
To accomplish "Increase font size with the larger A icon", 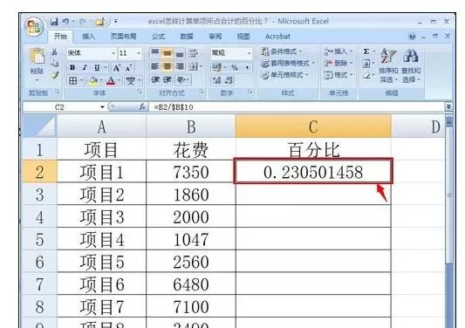I will [117, 68].
